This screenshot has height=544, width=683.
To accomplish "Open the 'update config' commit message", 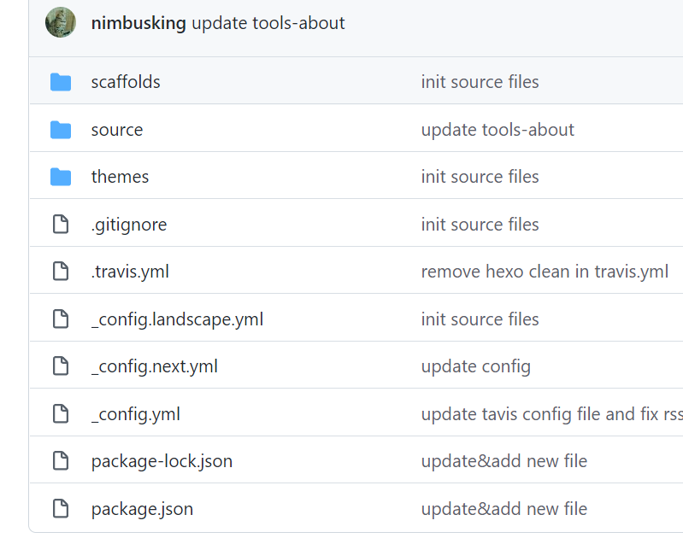I will pos(475,366).
